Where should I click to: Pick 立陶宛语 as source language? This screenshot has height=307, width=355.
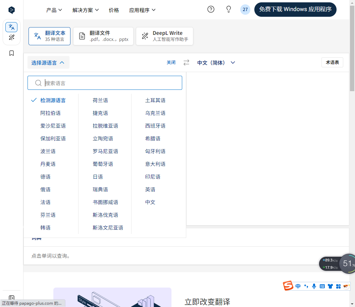coord(103,138)
